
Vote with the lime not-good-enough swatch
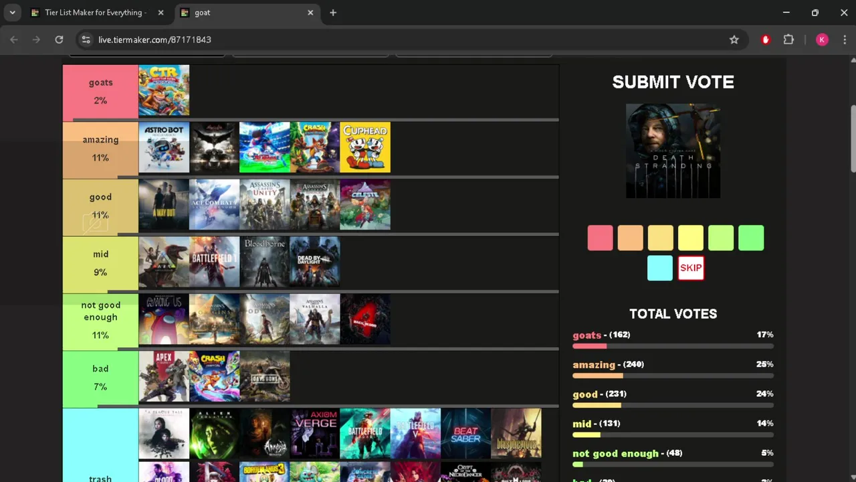pos(721,238)
